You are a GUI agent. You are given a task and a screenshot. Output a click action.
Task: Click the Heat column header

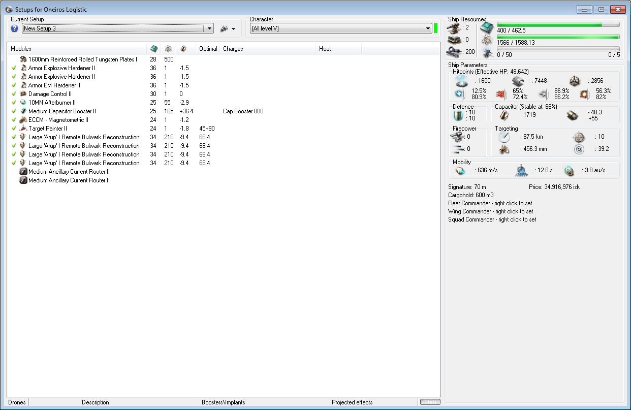click(339, 49)
